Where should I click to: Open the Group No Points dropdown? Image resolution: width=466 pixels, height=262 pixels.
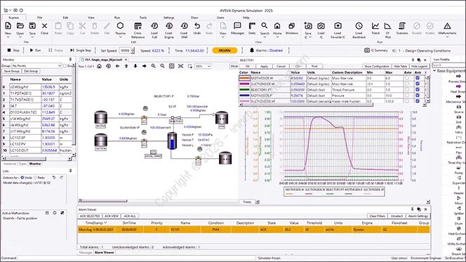[x=36, y=66]
